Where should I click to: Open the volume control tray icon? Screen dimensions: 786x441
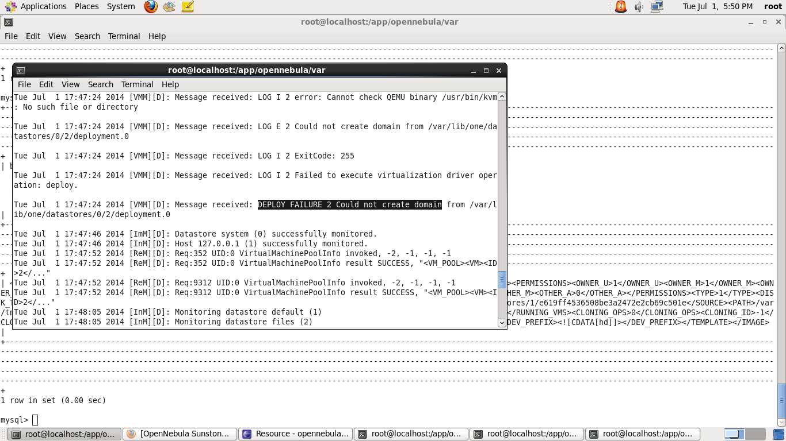[x=639, y=7]
